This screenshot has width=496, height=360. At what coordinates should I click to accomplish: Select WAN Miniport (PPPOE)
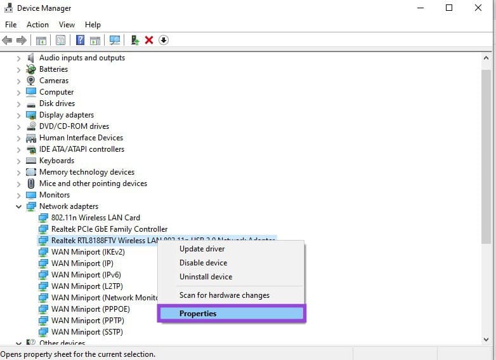(91, 309)
